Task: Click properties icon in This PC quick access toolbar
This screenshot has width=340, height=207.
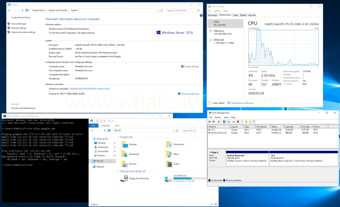Action: 97,121
